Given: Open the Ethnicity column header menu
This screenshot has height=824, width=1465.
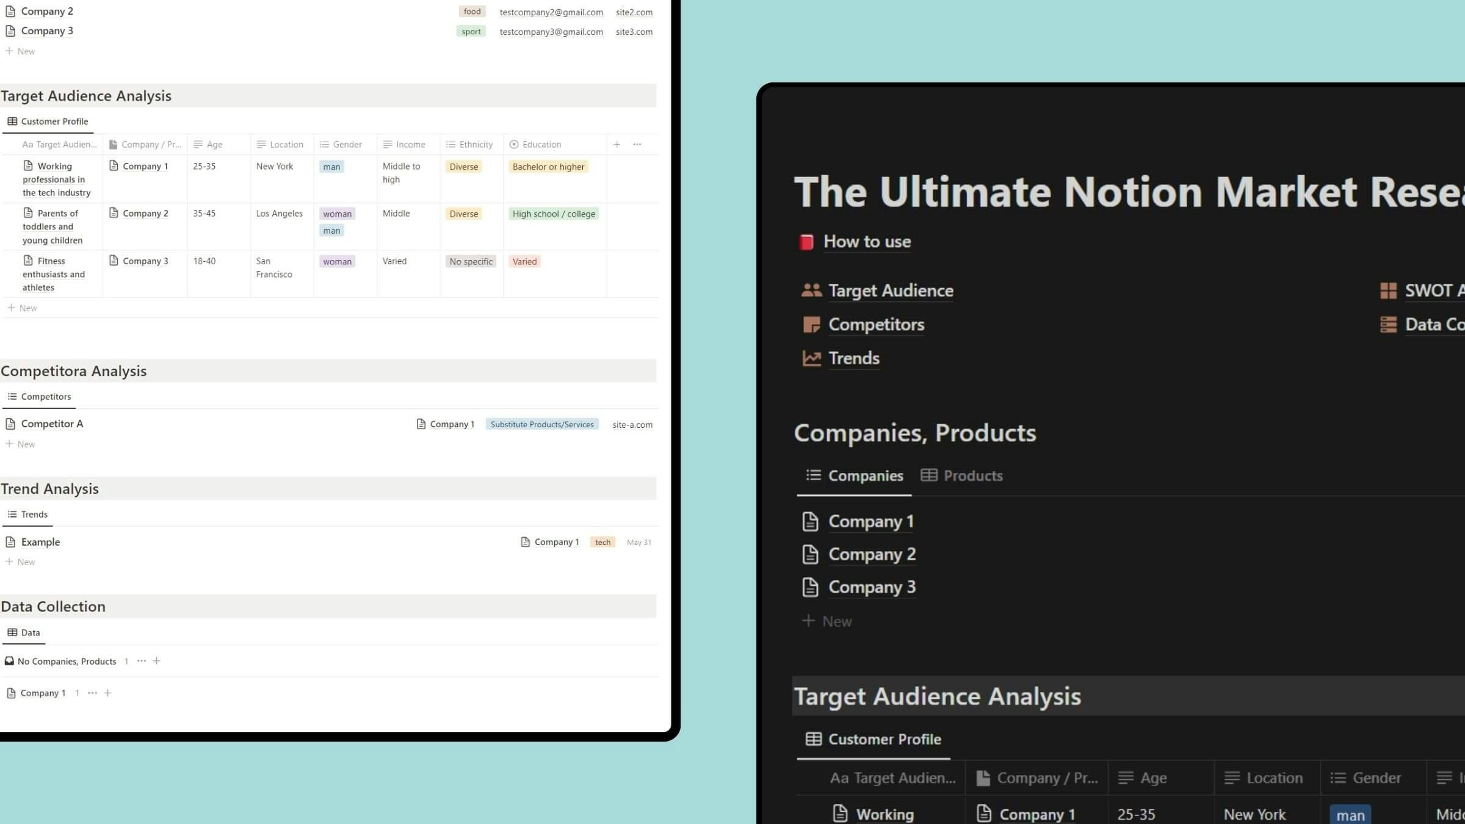Looking at the screenshot, I should click(x=471, y=145).
